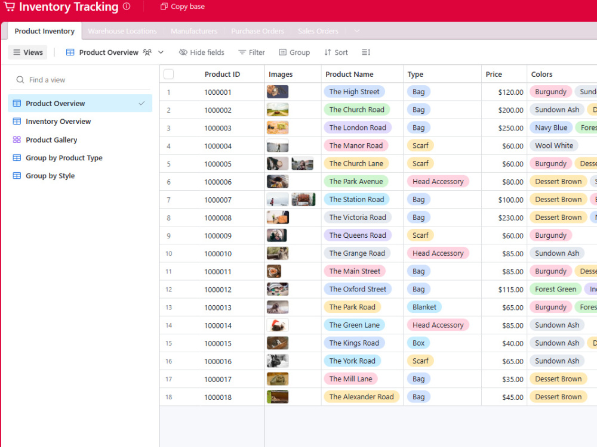Click the Product ID column header
The height and width of the screenshot is (447, 597).
point(222,74)
